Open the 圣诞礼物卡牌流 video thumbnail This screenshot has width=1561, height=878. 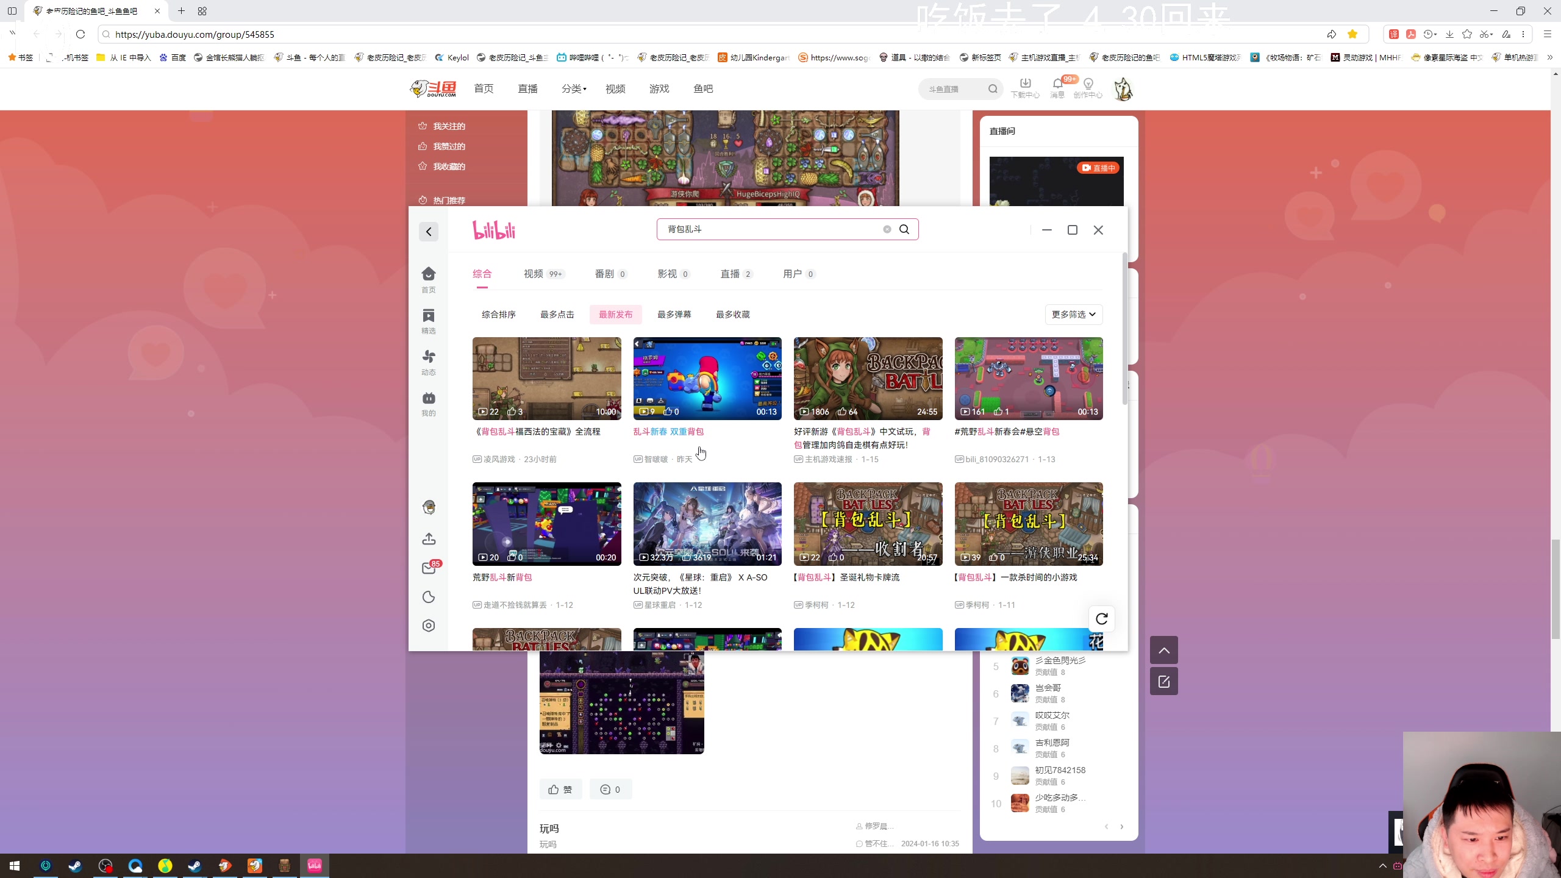[868, 524]
